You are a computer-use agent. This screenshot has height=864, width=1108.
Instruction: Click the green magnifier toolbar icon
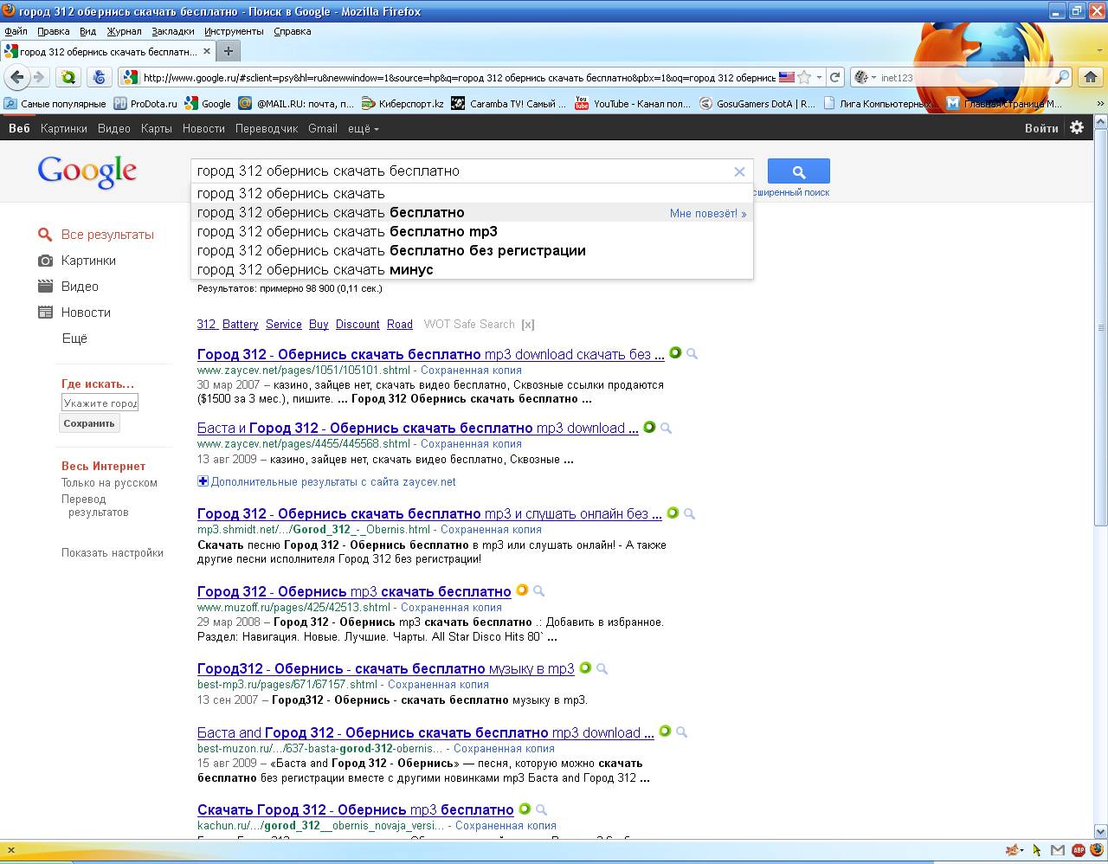tap(68, 77)
